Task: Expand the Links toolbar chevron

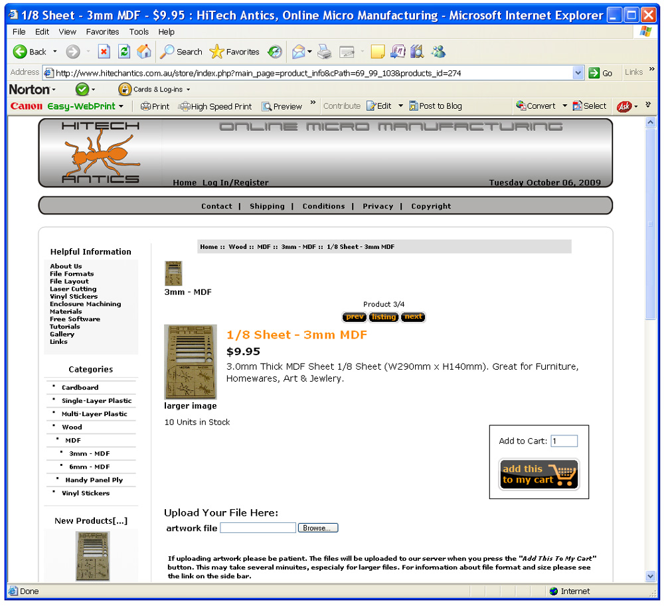Action: (652, 69)
